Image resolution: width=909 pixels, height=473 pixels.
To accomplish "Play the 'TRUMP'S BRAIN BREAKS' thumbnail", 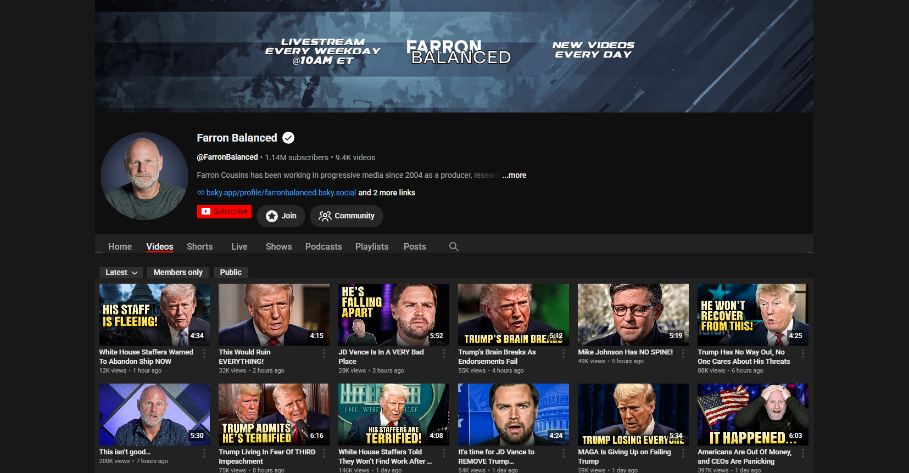I will [514, 314].
